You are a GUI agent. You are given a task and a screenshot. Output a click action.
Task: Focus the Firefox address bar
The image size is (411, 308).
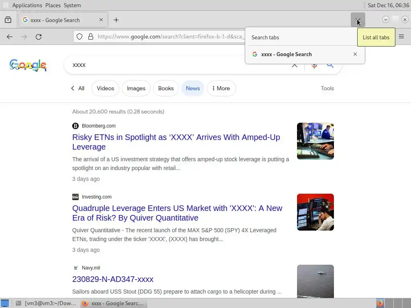tap(170, 36)
